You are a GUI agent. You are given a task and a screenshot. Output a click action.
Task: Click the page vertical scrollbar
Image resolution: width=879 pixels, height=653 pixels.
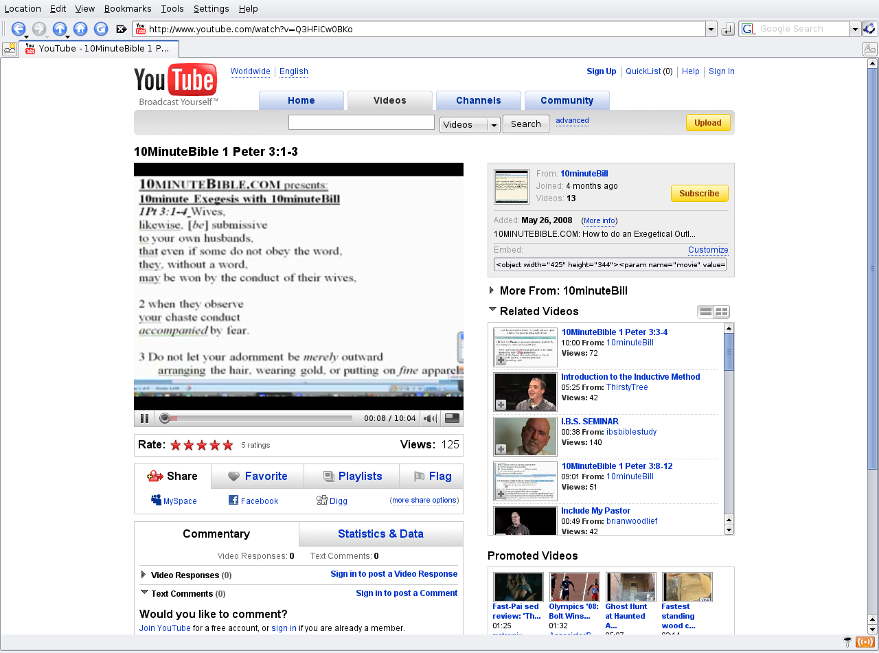(873, 268)
